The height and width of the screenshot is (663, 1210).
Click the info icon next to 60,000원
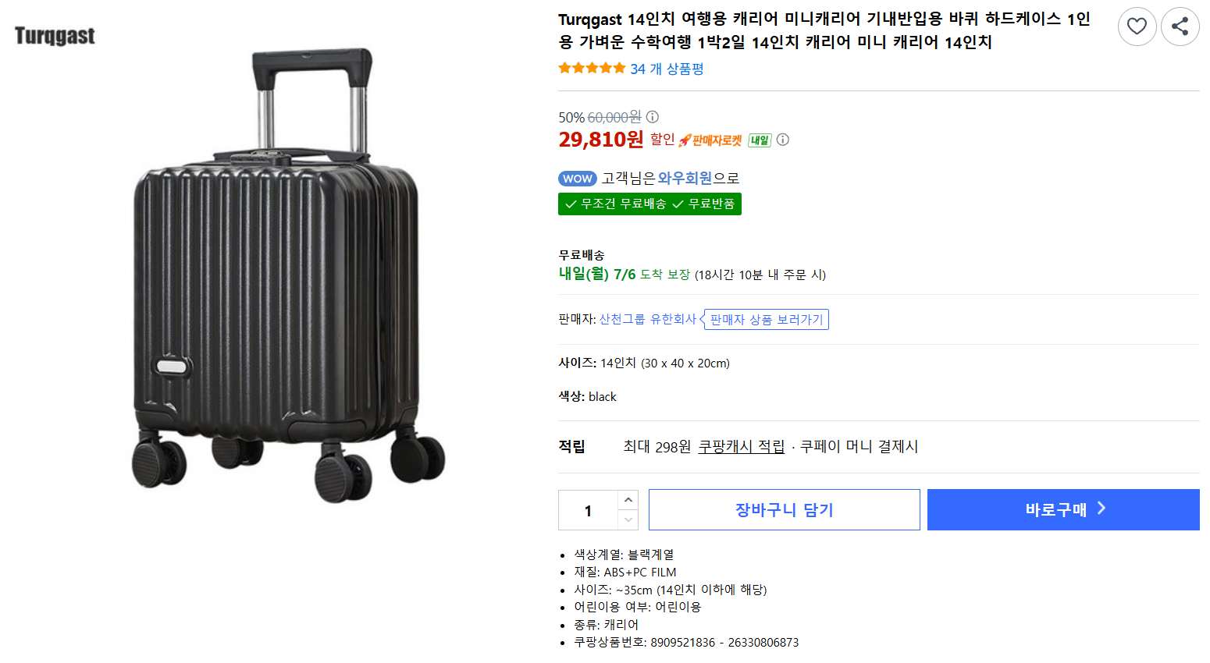tap(653, 117)
